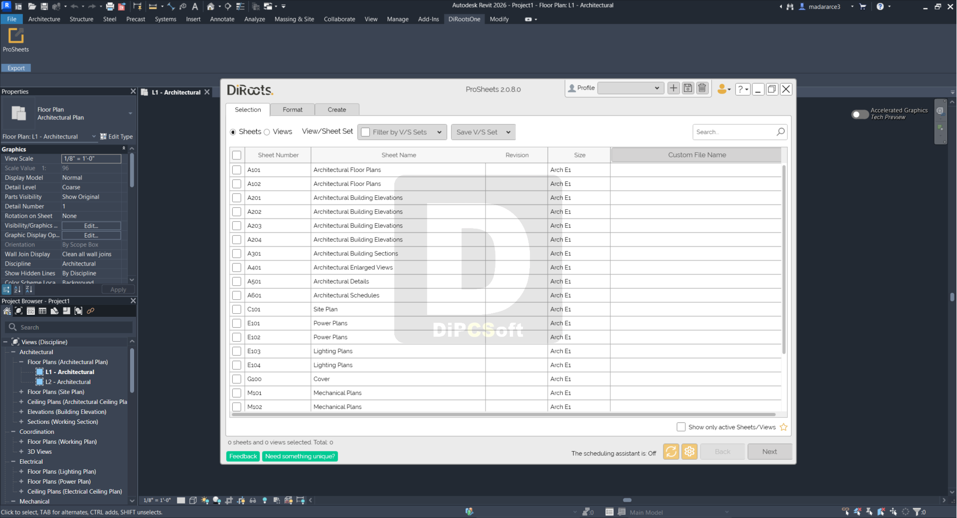Image resolution: width=957 pixels, height=518 pixels.
Task: Delete the profile using the trash icon
Action: [702, 88]
